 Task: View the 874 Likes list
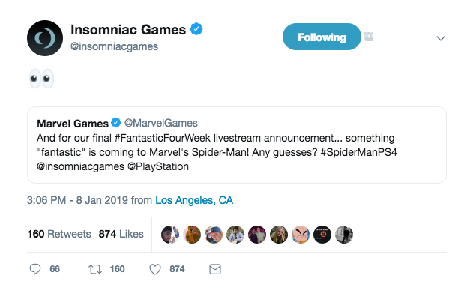coord(121,234)
